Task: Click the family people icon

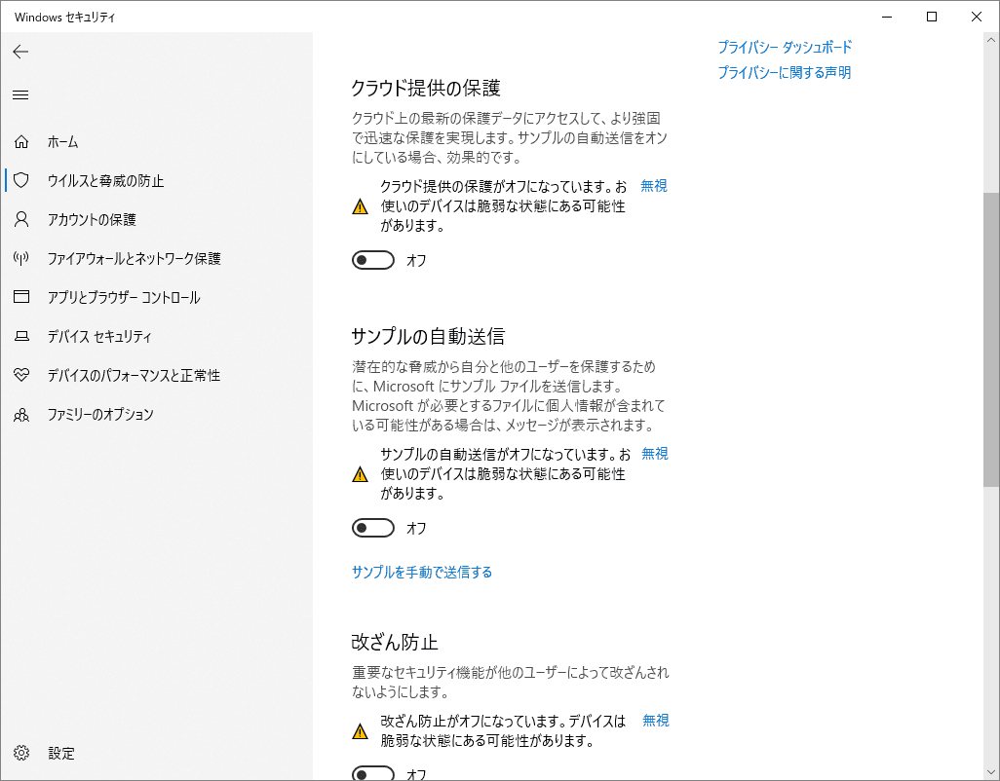Action: (21, 415)
